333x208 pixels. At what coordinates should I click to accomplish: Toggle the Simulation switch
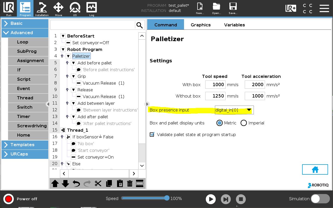pos(320,199)
